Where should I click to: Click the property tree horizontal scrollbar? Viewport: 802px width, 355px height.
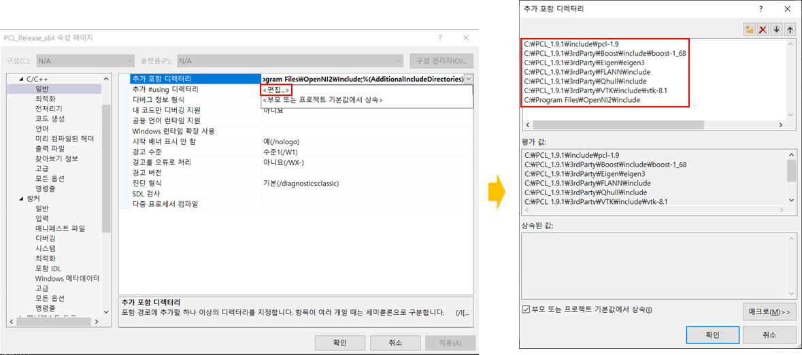tap(54, 322)
